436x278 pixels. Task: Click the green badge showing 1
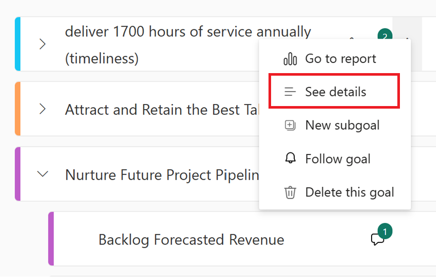(x=384, y=232)
